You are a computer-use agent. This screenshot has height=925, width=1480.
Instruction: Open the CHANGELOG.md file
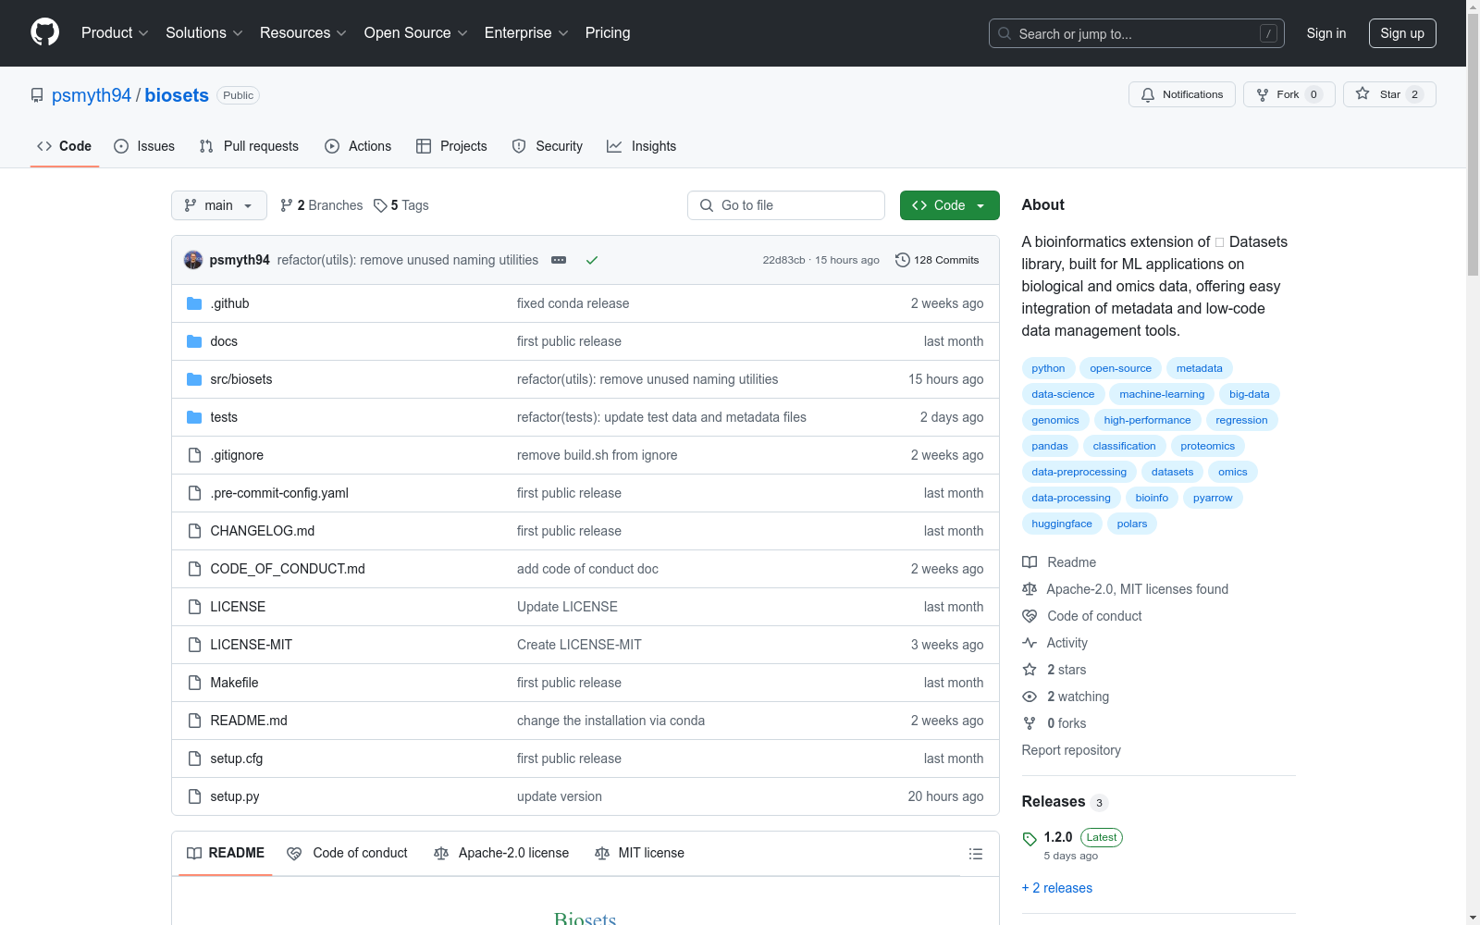pyautogui.click(x=263, y=531)
